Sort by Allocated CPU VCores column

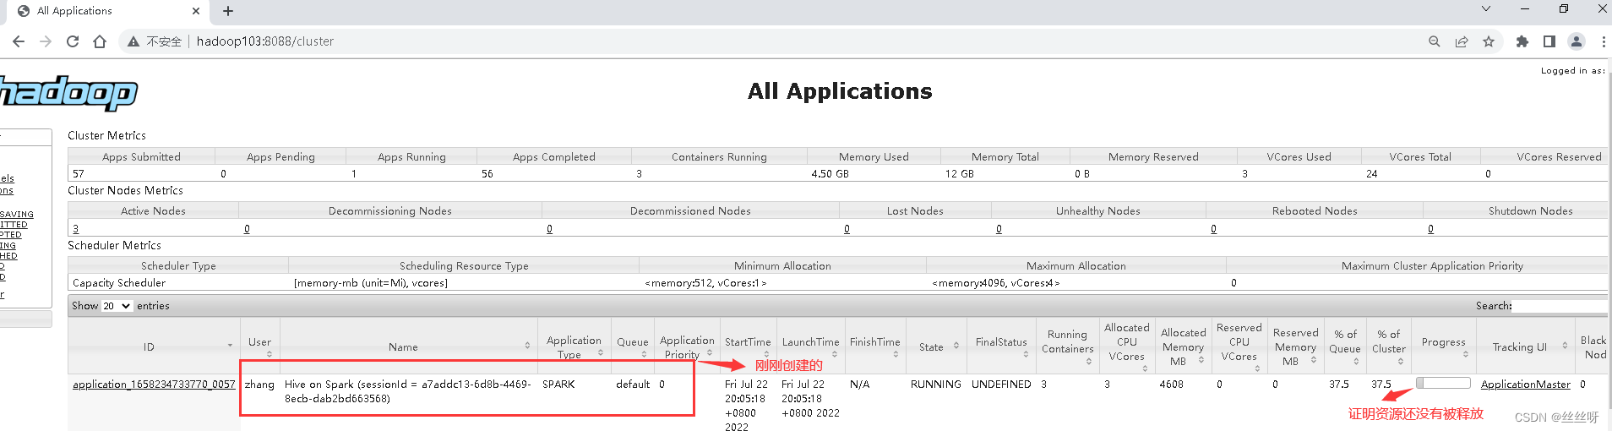(1127, 346)
